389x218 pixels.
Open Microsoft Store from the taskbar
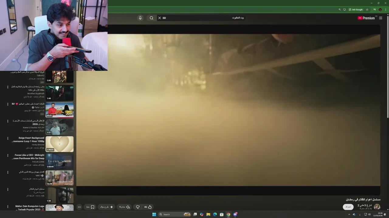pos(222,214)
